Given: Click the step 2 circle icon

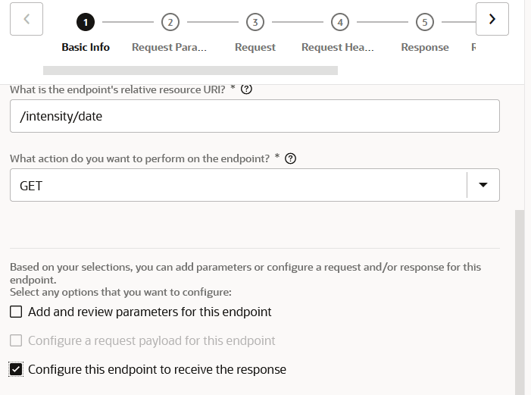Looking at the screenshot, I should (170, 23).
